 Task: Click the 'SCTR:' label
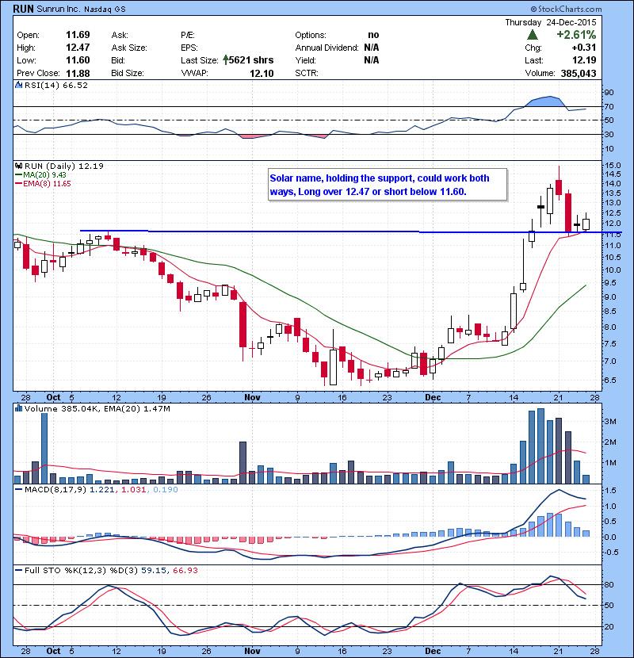point(307,73)
